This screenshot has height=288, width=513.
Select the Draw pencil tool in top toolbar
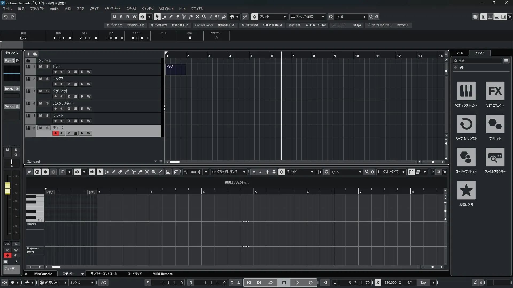click(170, 17)
